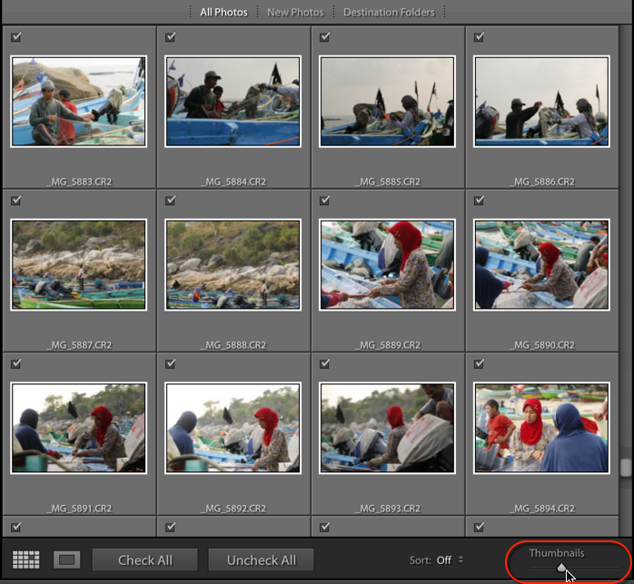Click the _MG_5892.CR2 filename label
Image resolution: width=634 pixels, height=584 pixels.
[233, 509]
